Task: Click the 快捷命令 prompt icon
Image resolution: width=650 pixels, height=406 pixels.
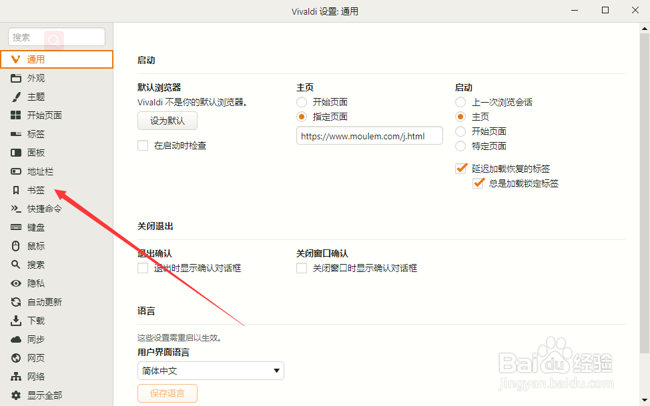Action: [x=16, y=209]
